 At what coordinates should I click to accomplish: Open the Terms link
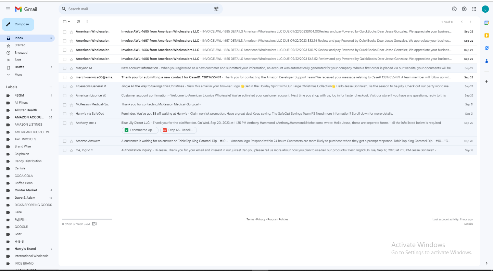pyautogui.click(x=250, y=220)
